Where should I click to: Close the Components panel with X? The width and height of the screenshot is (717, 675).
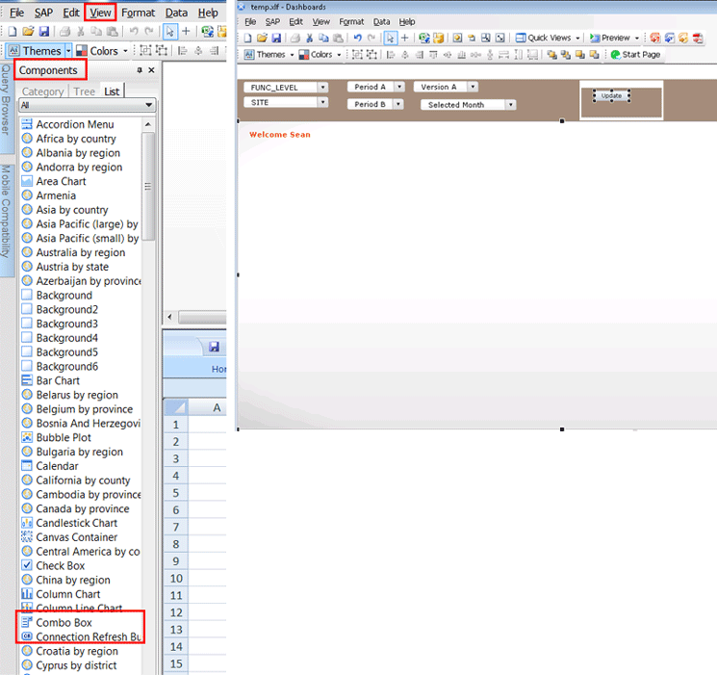tap(151, 70)
